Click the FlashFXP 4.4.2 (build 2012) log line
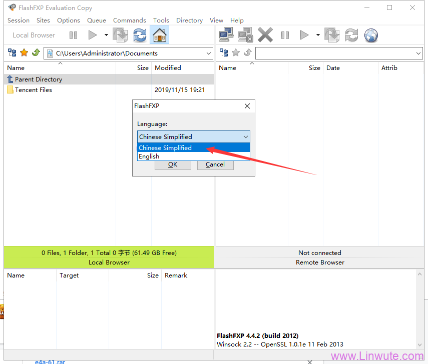 click(x=258, y=335)
